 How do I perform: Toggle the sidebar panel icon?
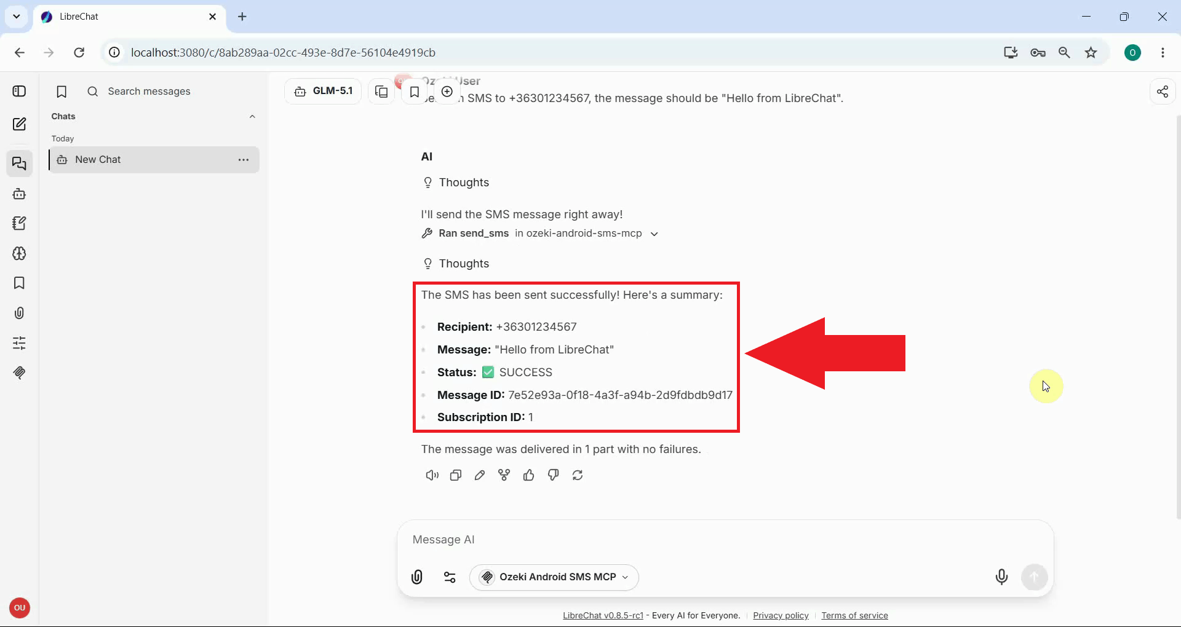tap(19, 92)
